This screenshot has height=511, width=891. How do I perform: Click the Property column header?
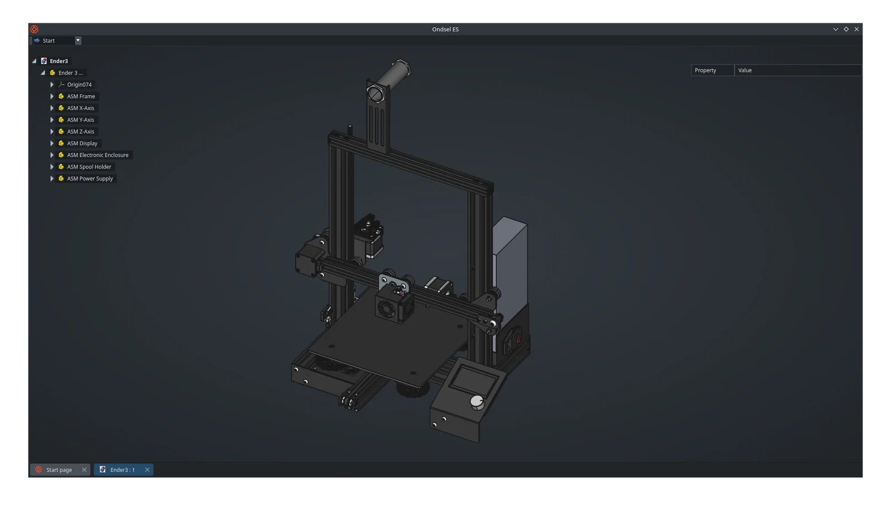(x=713, y=70)
